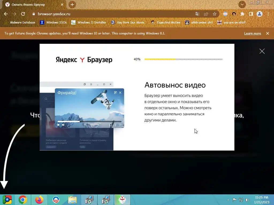Click the browser forward arrow
This screenshot has width=274, height=205.
pyautogui.click(x=14, y=14)
